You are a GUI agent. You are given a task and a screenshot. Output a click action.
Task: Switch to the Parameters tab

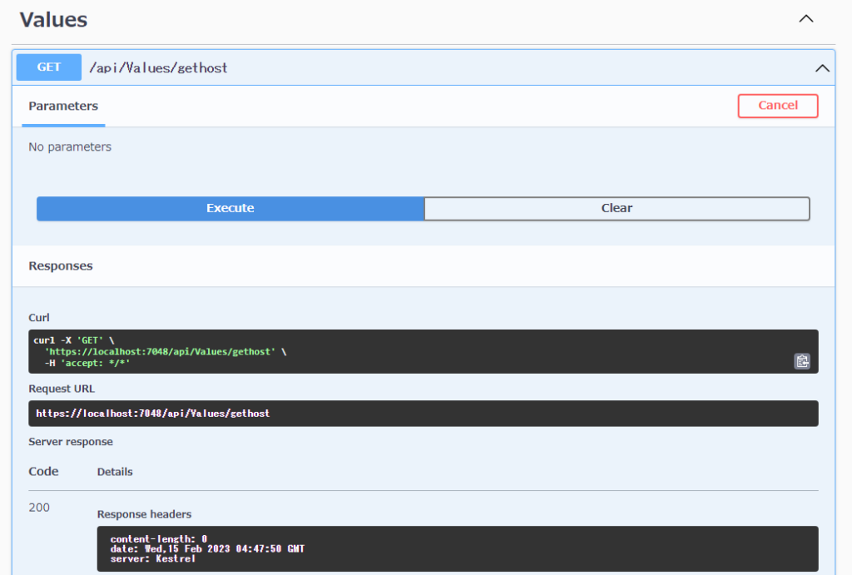[62, 106]
